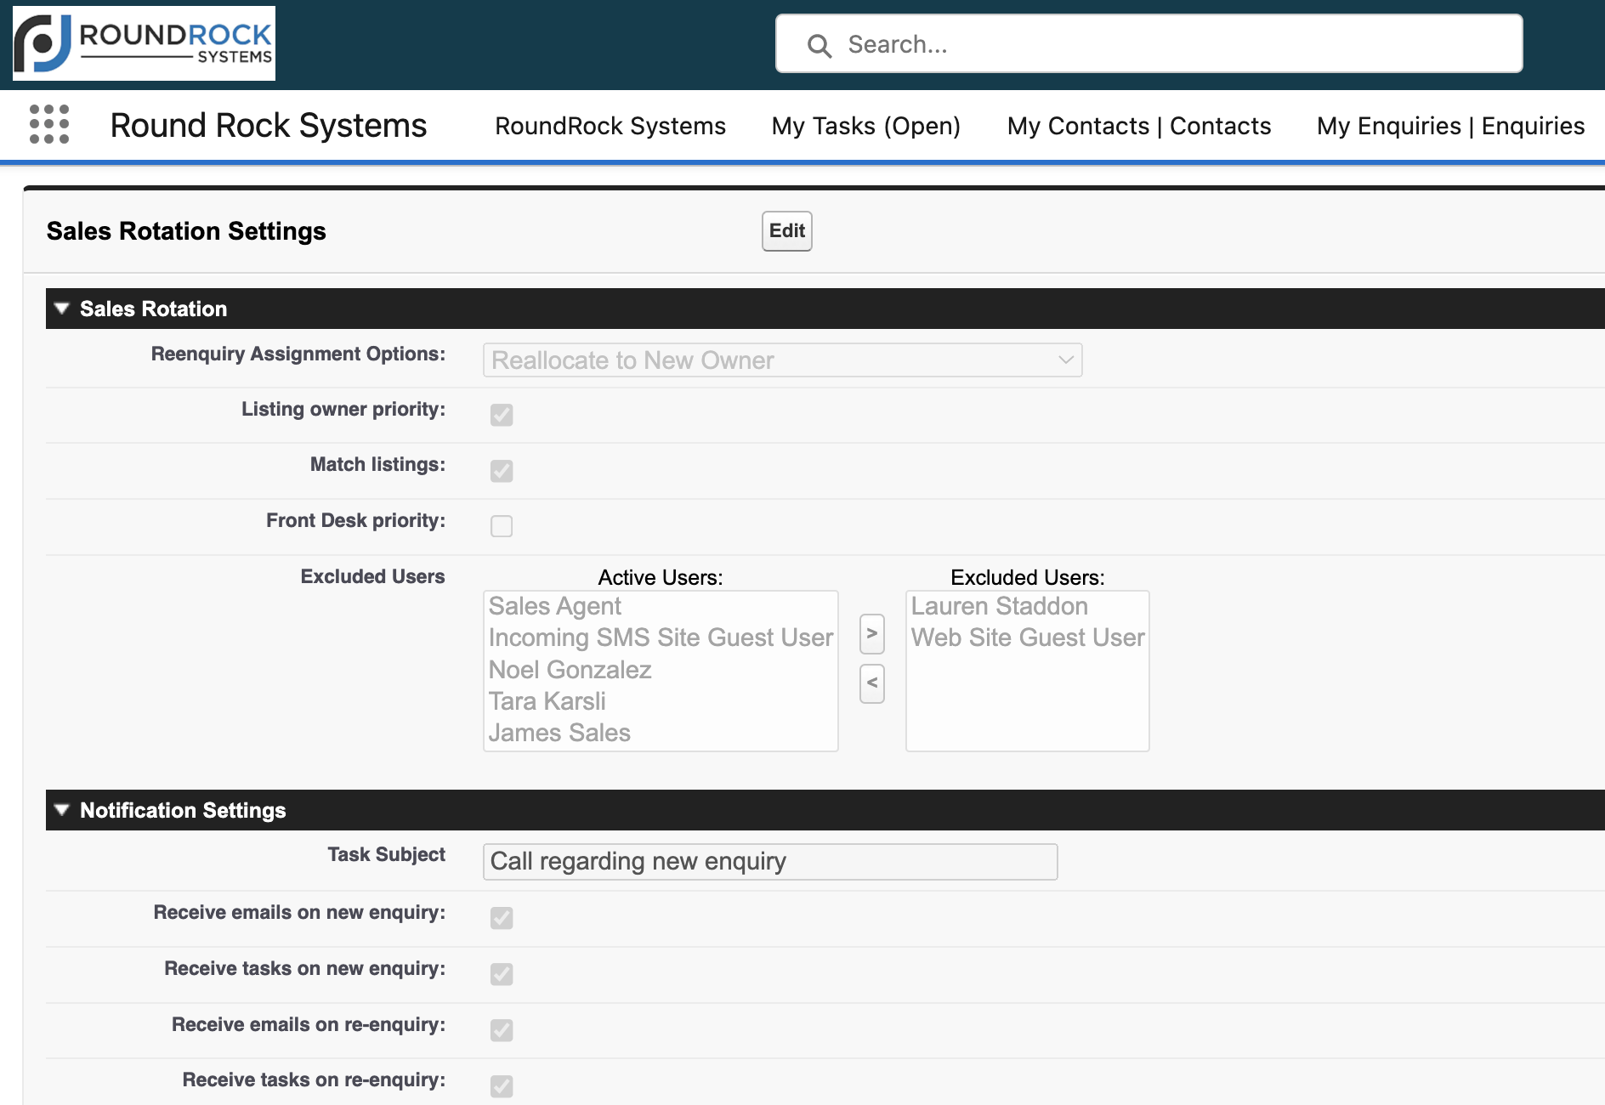The height and width of the screenshot is (1105, 1605).
Task: Select Lauren Staddon in Excluded Users list
Action: click(999, 606)
